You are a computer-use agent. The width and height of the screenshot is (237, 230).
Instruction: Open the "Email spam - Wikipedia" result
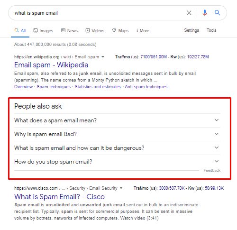coord(51,65)
